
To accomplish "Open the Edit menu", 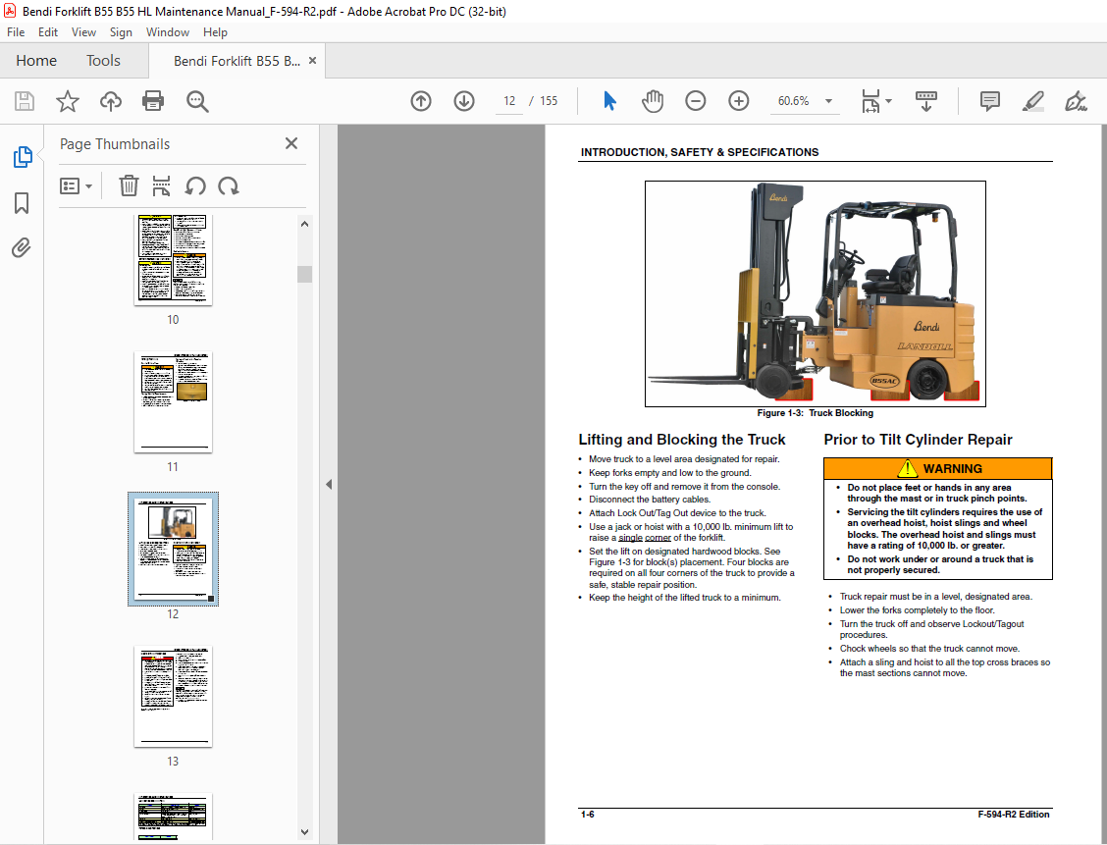I will coord(48,31).
